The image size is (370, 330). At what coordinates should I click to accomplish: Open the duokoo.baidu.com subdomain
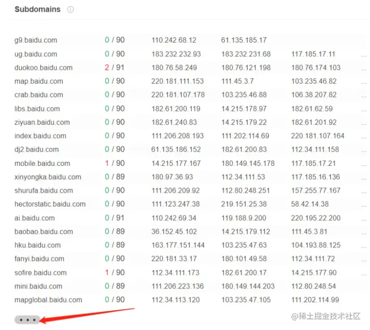pos(43,67)
